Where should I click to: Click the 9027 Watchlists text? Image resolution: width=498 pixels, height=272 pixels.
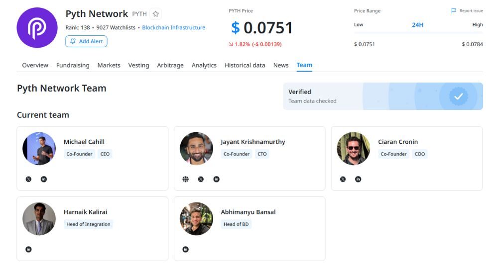coord(116,27)
